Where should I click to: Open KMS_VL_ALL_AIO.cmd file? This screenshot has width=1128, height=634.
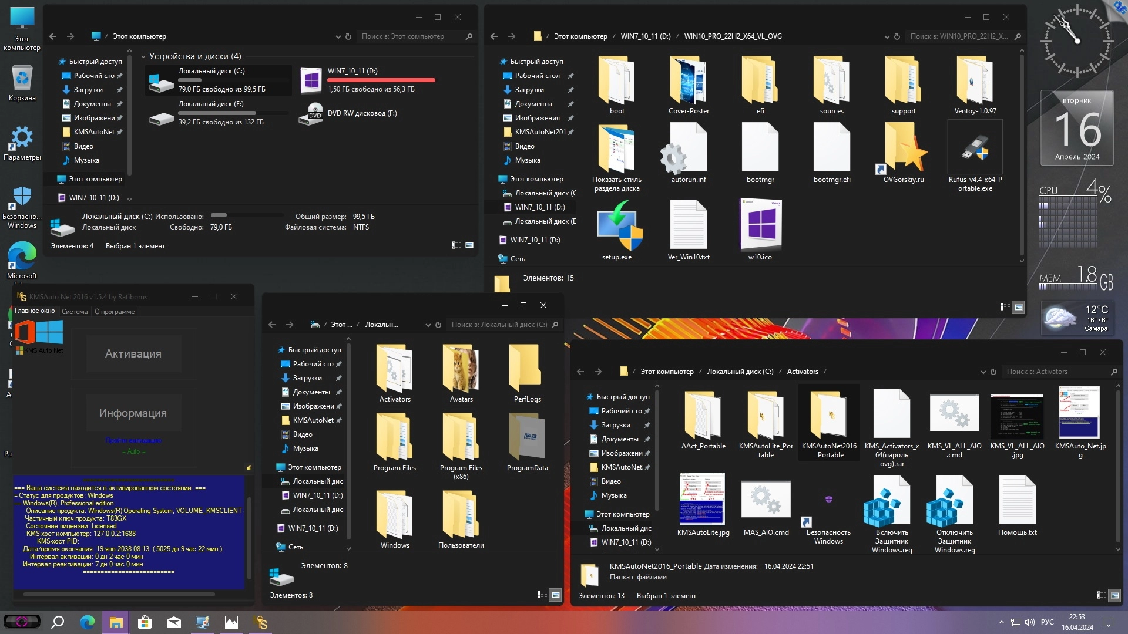(x=954, y=416)
